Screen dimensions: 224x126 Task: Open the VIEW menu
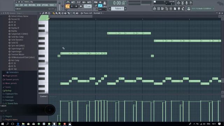38,5
